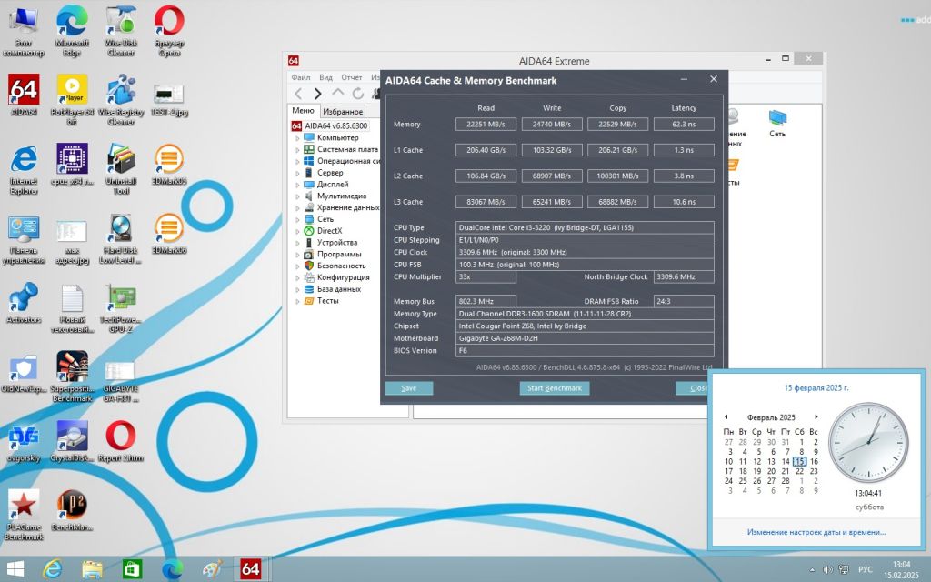Select the 3DMark06 desktop shortcut
Viewport: 931px width, 582px height.
click(x=169, y=234)
